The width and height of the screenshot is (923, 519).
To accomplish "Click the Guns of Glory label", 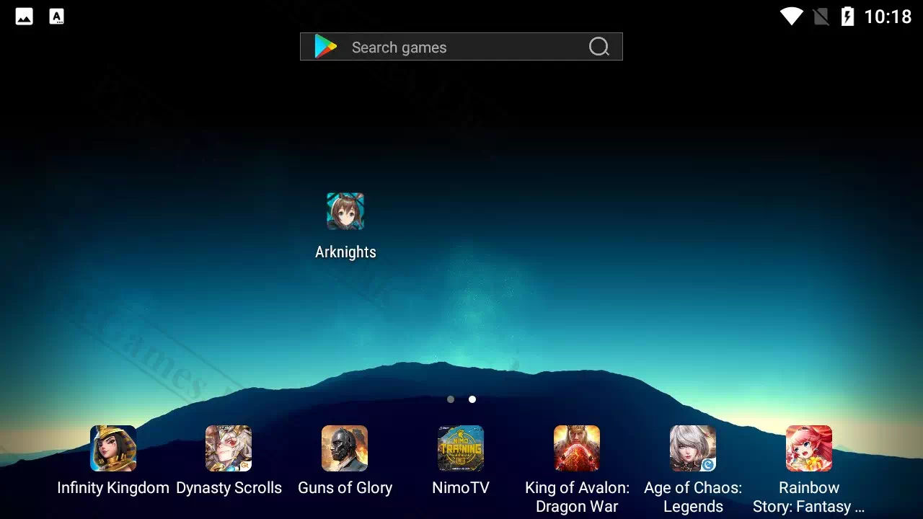I will [345, 488].
